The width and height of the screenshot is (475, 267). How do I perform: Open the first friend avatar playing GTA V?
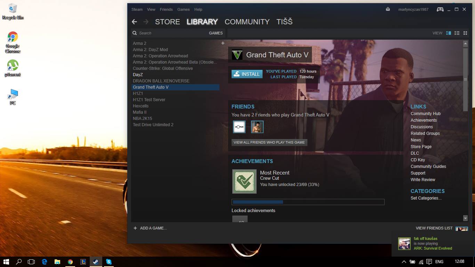coord(239,127)
